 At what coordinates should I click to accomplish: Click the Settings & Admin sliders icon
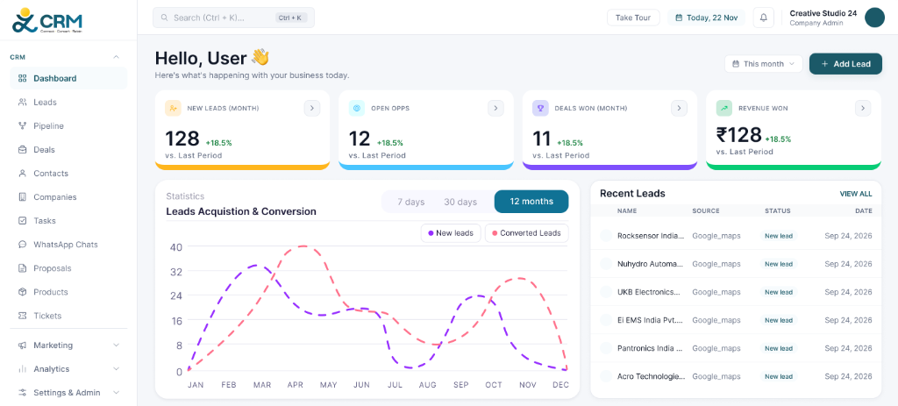[22, 393]
